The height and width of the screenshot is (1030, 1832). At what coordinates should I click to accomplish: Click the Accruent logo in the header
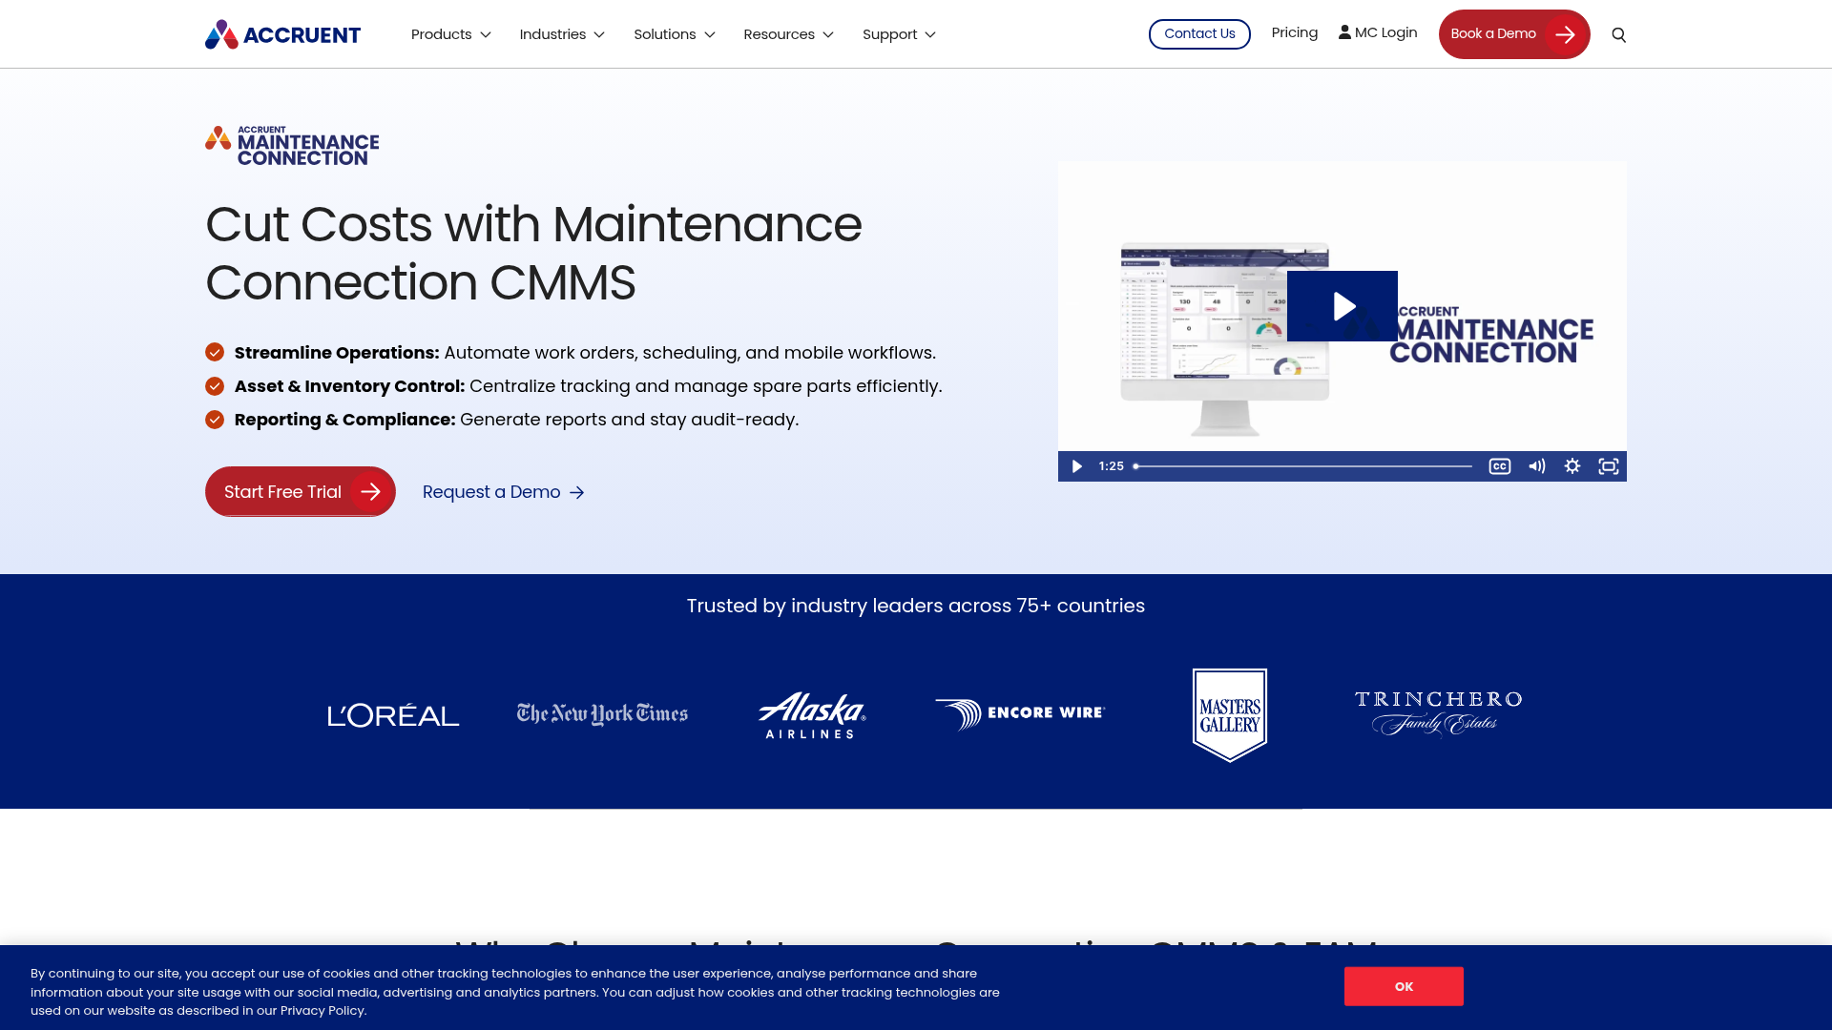tap(282, 34)
